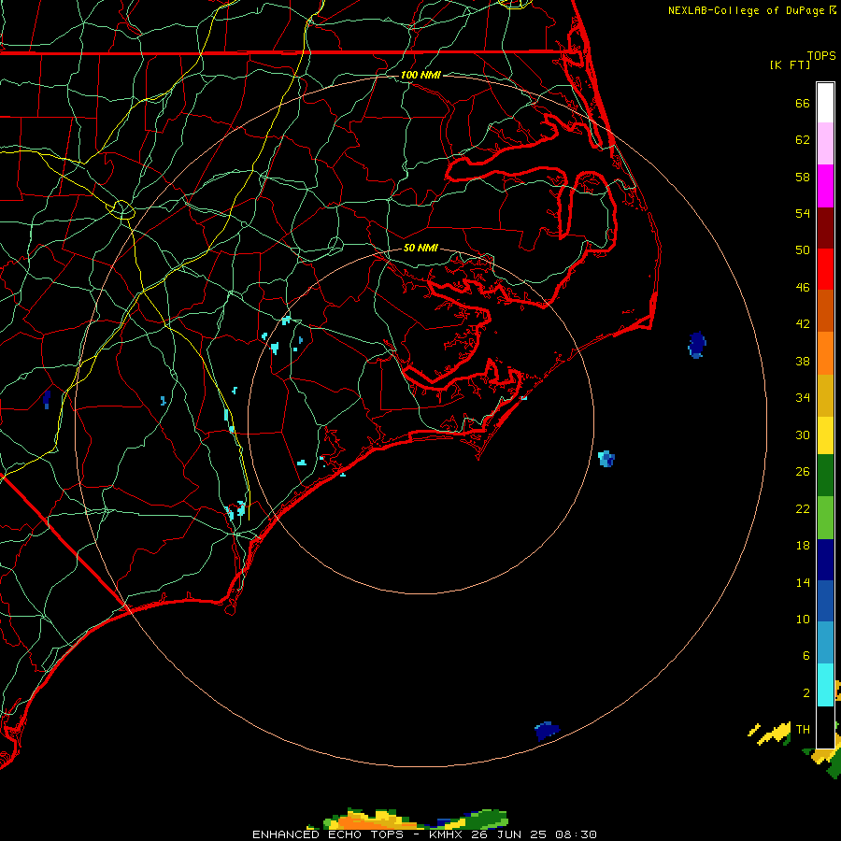Pick the bright yellow legend swatch
The height and width of the screenshot is (841, 841).
pyautogui.click(x=825, y=435)
